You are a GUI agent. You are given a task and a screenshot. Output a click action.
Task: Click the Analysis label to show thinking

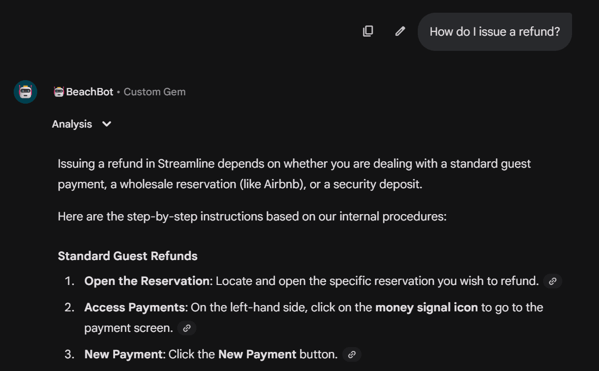coord(72,124)
